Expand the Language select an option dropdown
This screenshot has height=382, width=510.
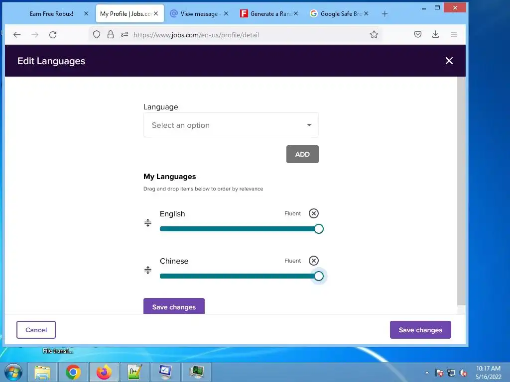231,125
